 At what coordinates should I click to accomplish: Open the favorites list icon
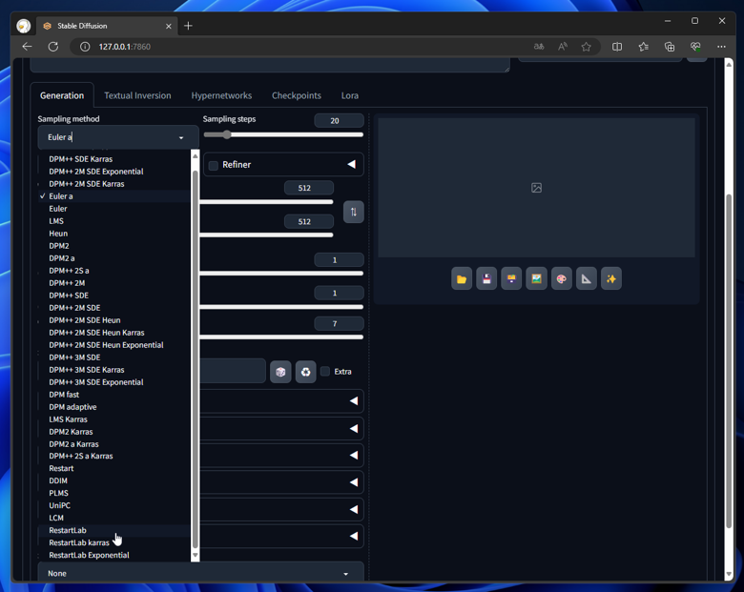[x=644, y=47]
